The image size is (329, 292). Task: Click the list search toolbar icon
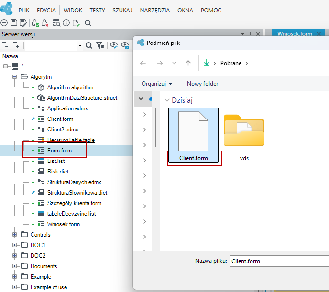tap(56, 22)
